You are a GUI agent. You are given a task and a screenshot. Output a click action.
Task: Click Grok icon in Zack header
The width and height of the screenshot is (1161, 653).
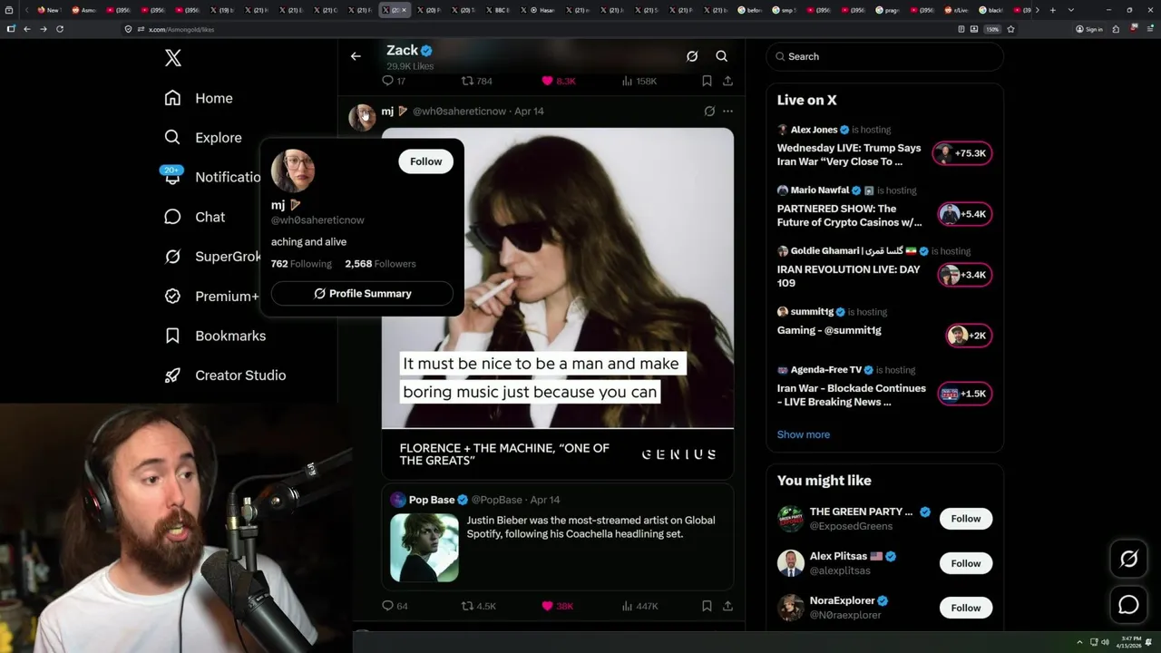tap(692, 56)
